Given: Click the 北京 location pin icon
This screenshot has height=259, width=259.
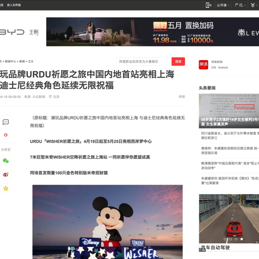Looking at the screenshot, I should pyautogui.click(x=50, y=97).
